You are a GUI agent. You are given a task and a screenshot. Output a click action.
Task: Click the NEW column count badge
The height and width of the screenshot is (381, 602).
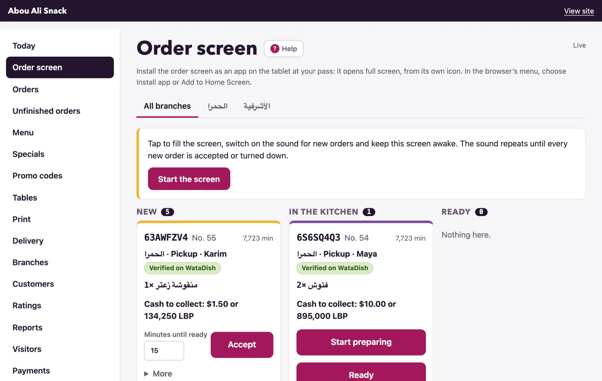coord(167,212)
